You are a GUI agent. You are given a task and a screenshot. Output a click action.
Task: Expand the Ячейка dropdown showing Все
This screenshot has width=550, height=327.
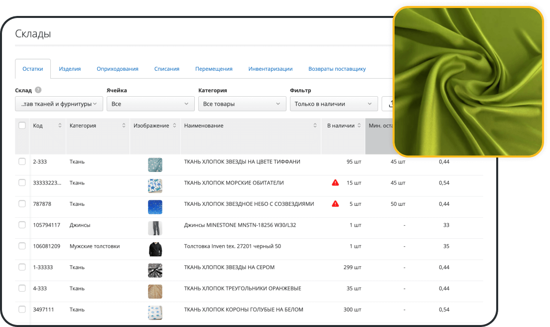tap(150, 104)
